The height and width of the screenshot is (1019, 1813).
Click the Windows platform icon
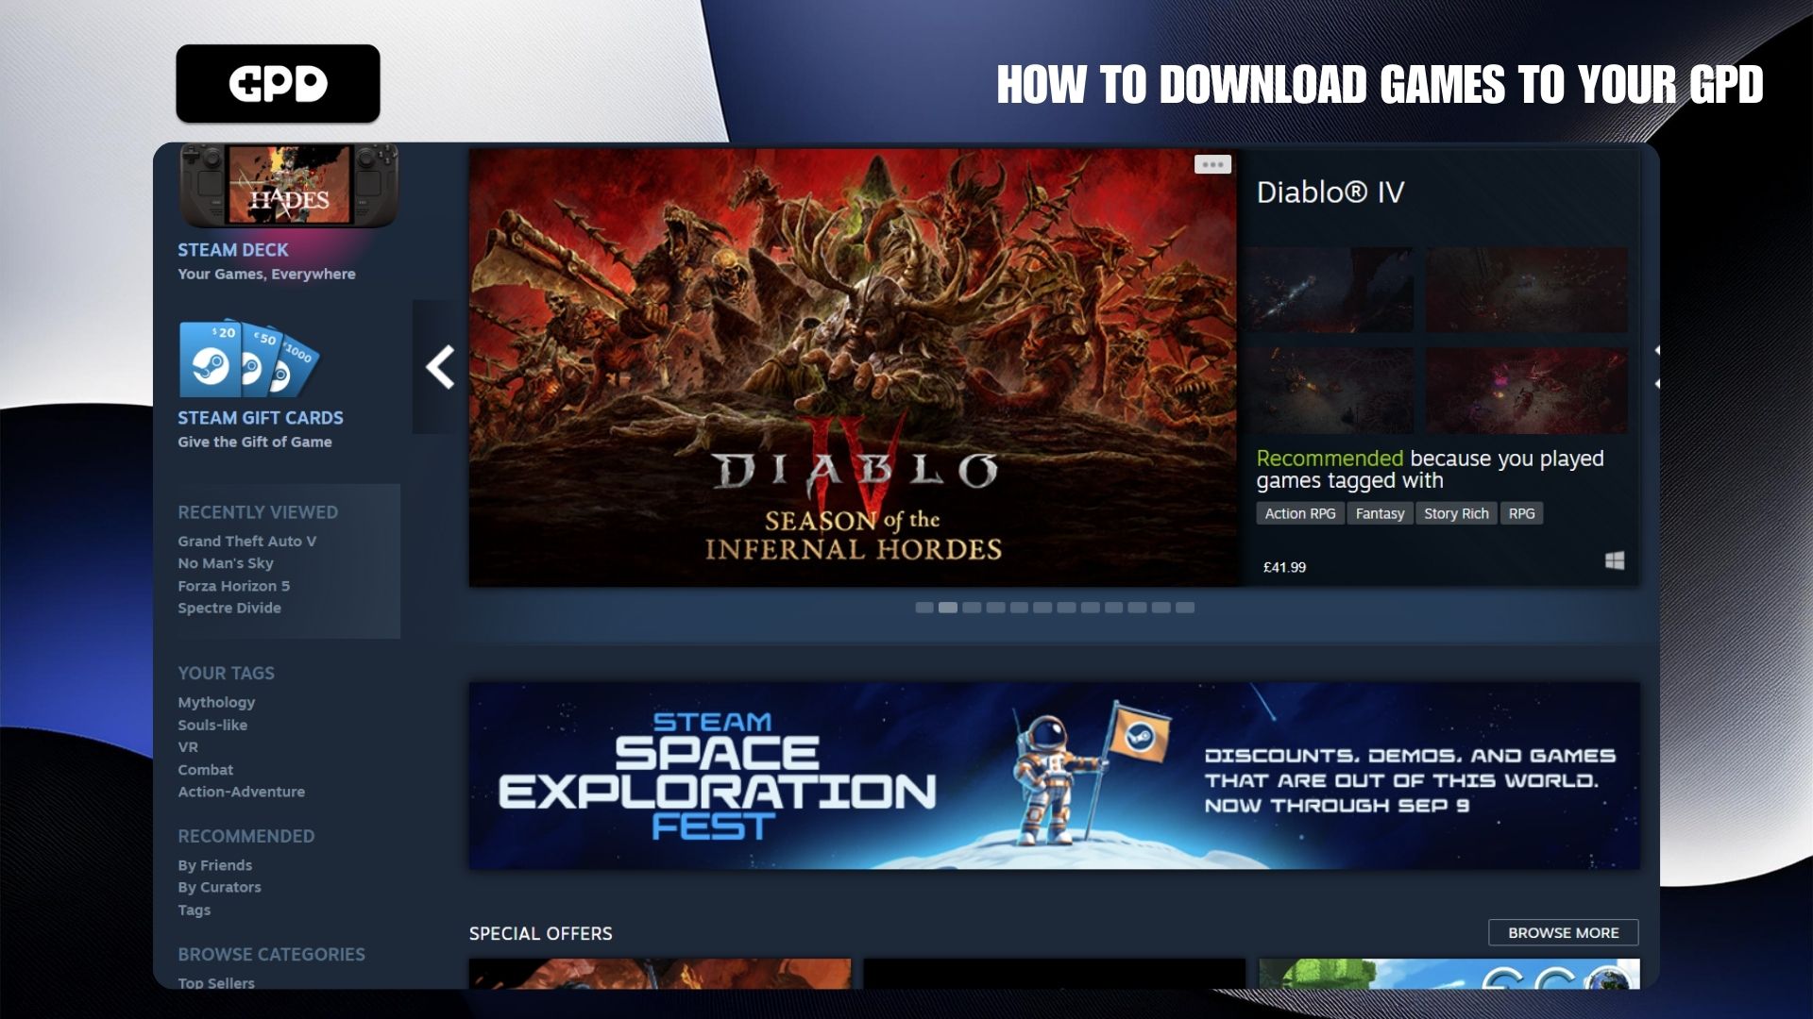(x=1615, y=561)
